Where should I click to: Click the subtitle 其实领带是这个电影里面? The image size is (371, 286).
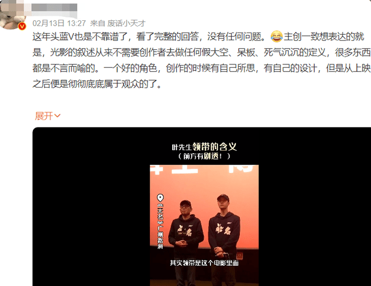pos(204,263)
